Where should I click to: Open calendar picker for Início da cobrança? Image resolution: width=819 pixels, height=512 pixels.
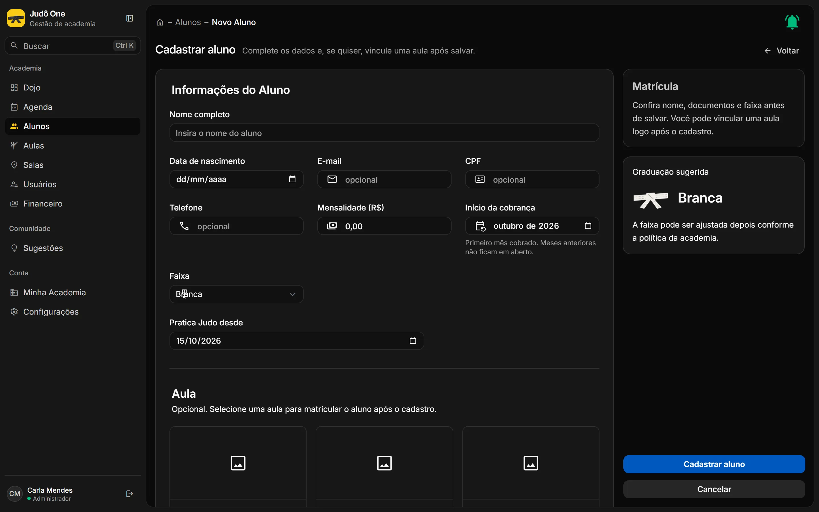click(588, 226)
